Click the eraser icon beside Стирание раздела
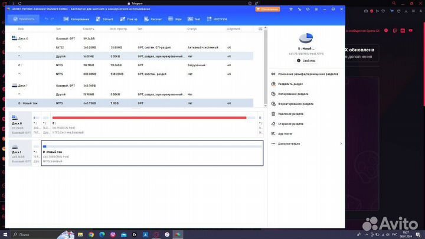 tap(273, 124)
